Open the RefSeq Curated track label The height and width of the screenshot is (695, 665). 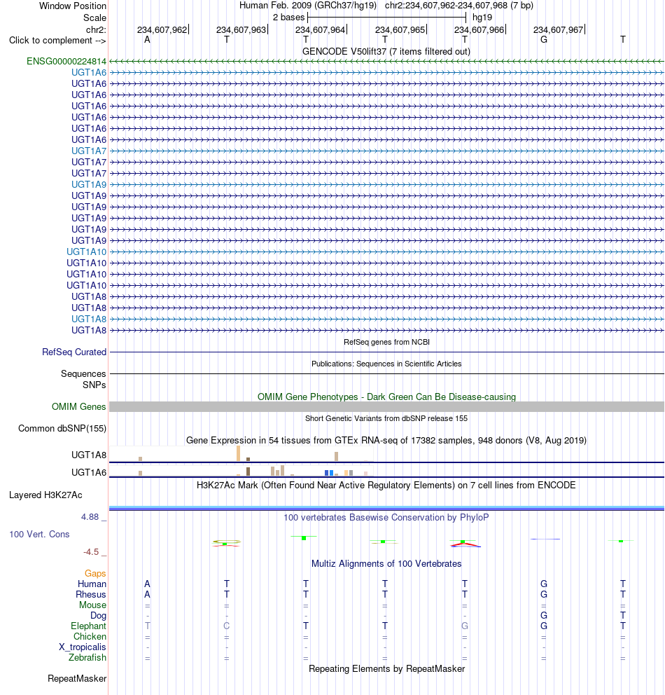click(x=74, y=352)
